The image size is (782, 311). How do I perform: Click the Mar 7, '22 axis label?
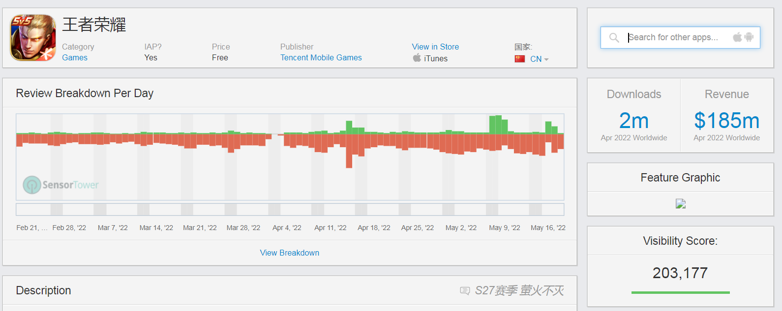pyautogui.click(x=113, y=228)
